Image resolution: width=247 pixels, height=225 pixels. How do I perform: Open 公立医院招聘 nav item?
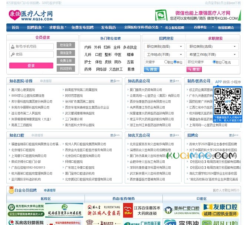click(x=174, y=27)
